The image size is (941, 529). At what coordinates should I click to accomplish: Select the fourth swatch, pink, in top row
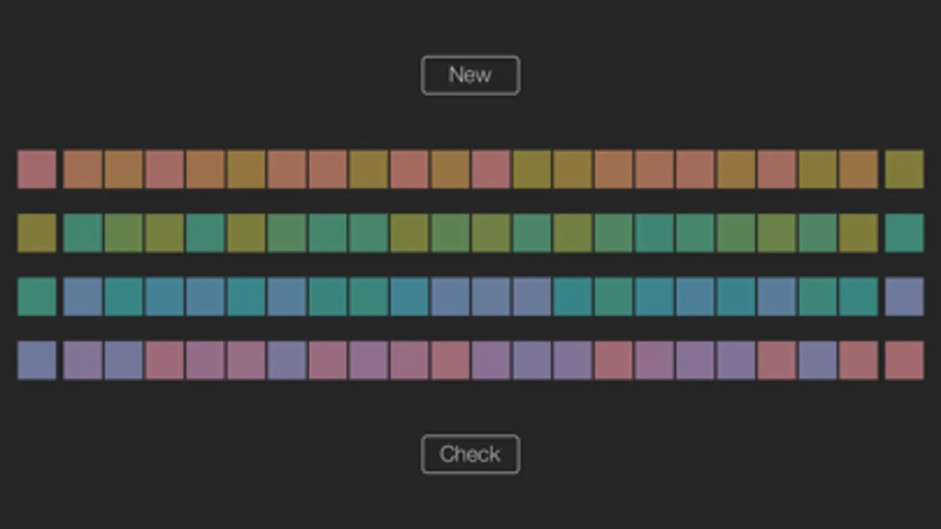165,169
